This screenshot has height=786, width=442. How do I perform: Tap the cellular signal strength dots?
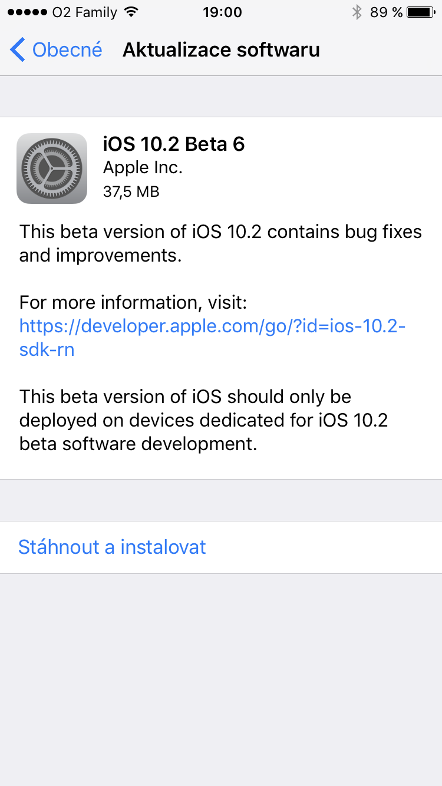pyautogui.click(x=27, y=12)
